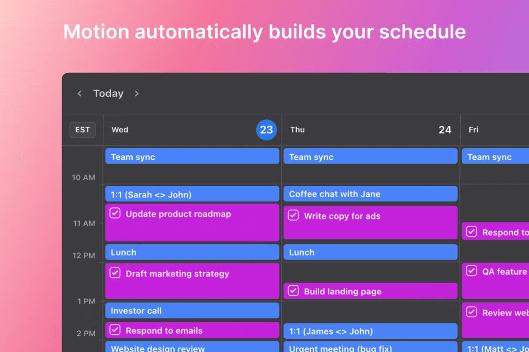Click the checkmark icon on QA feature task
529x352 pixels.
[x=472, y=270]
